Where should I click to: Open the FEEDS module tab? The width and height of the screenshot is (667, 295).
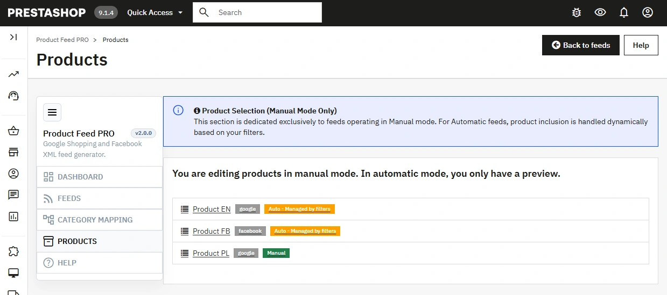[100, 198]
